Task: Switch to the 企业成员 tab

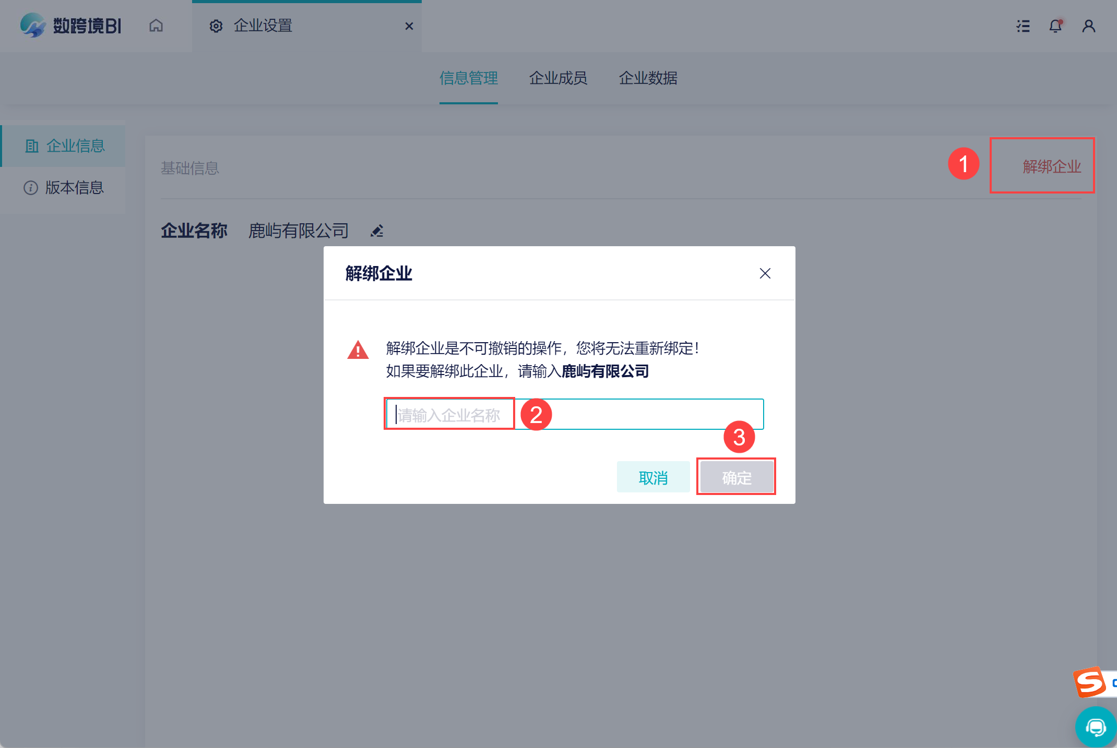Action: pos(558,78)
